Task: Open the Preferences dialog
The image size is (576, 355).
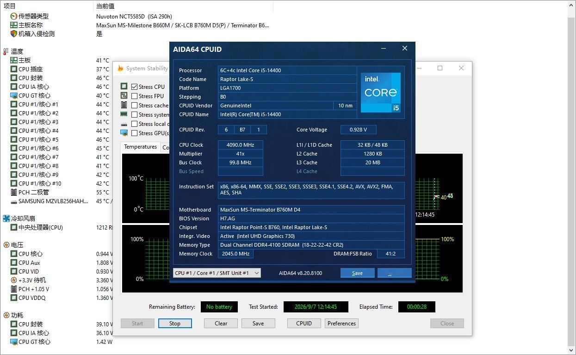Action: 341,324
